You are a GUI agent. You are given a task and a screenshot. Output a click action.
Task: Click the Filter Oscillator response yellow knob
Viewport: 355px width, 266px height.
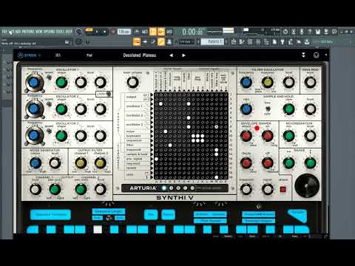click(268, 82)
